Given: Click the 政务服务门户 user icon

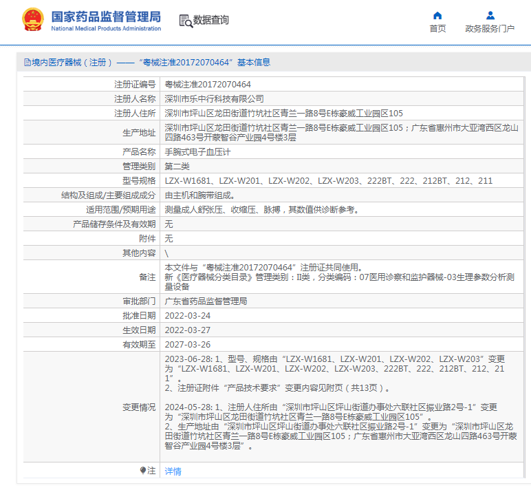Looking at the screenshot, I should tap(490, 16).
